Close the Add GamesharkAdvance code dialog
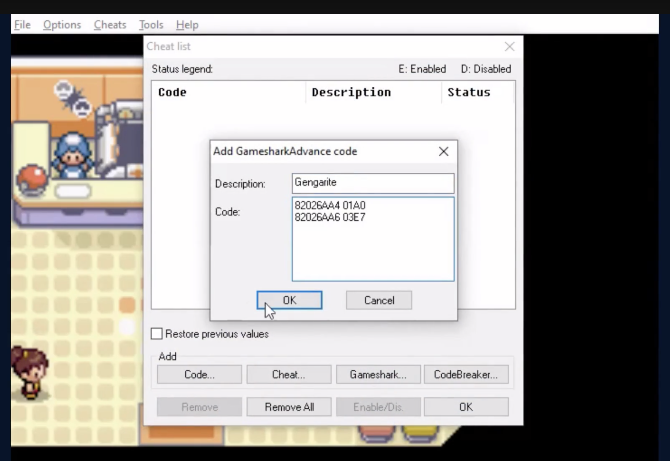 444,151
